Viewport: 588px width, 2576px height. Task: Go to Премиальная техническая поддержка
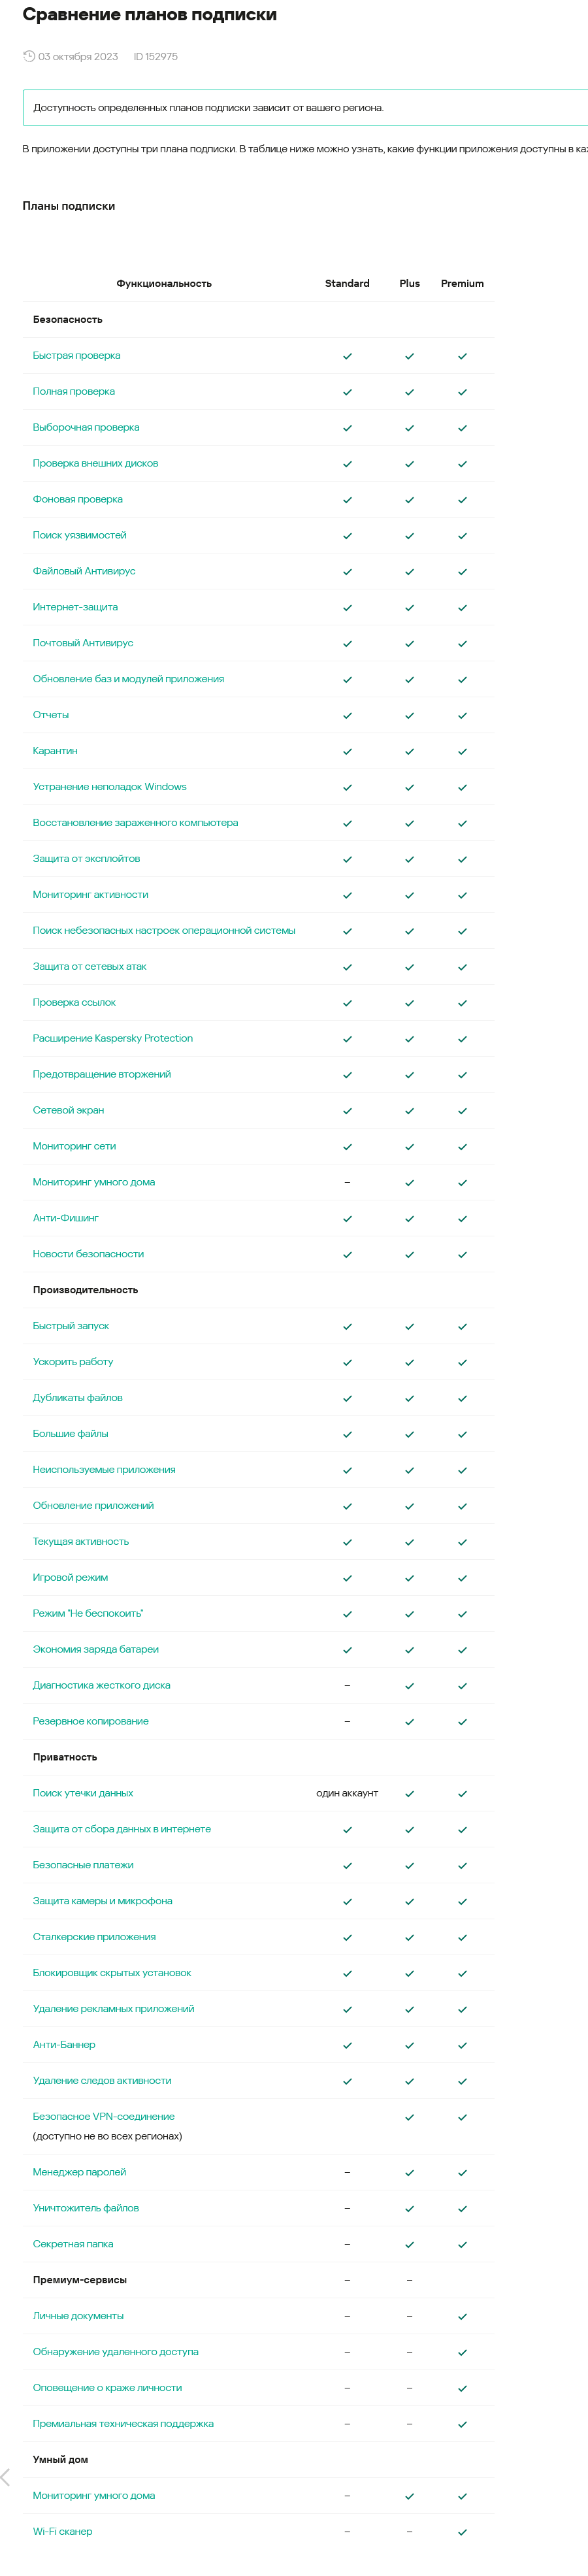pyautogui.click(x=123, y=2424)
